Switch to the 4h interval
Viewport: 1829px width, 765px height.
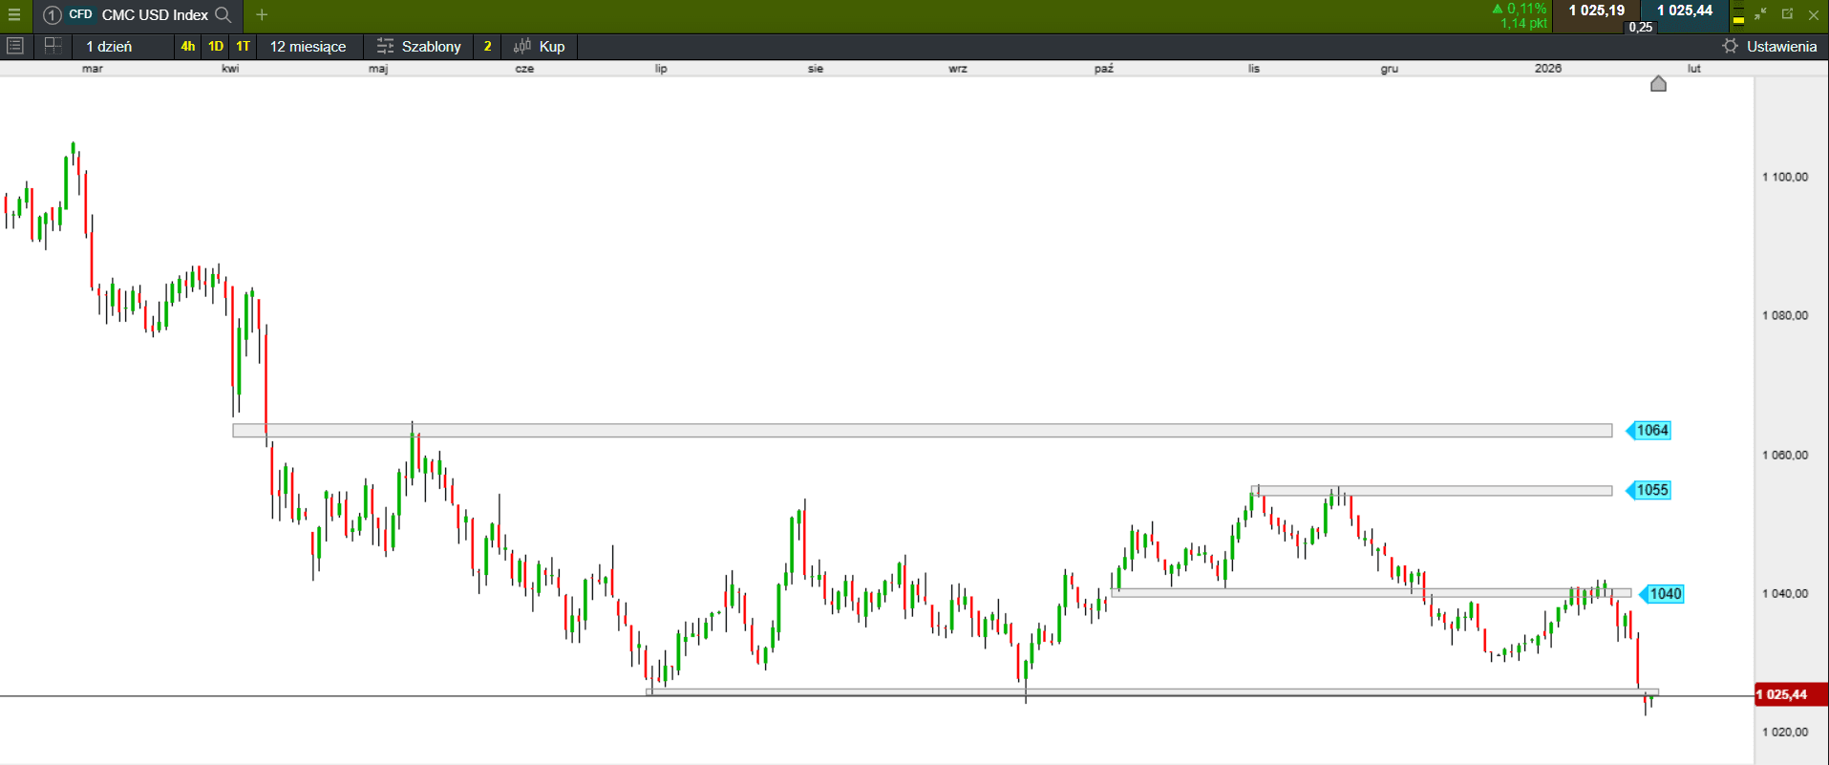click(188, 46)
